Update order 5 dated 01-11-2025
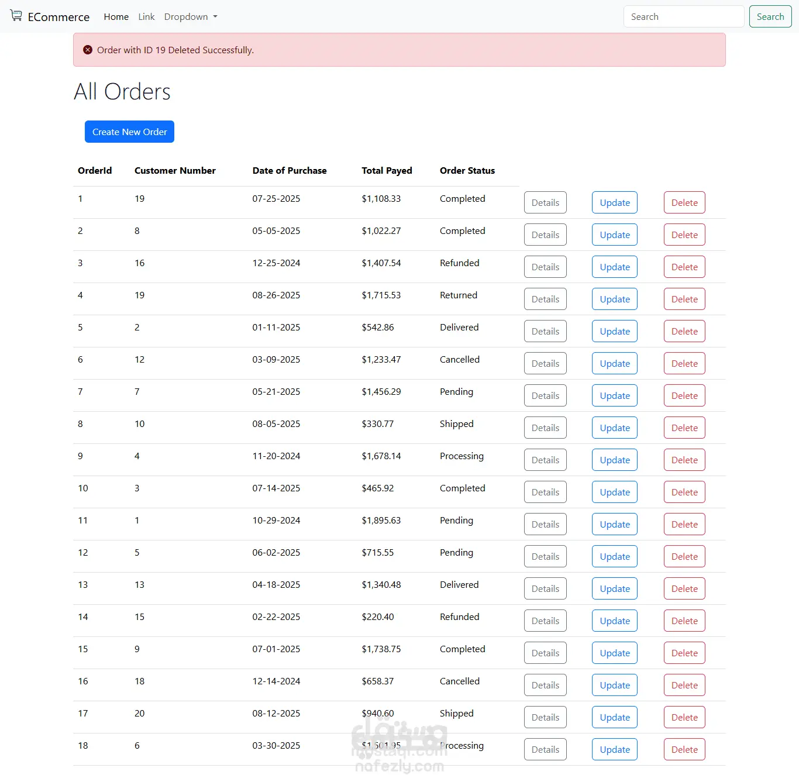The image size is (799, 775). [x=615, y=331]
